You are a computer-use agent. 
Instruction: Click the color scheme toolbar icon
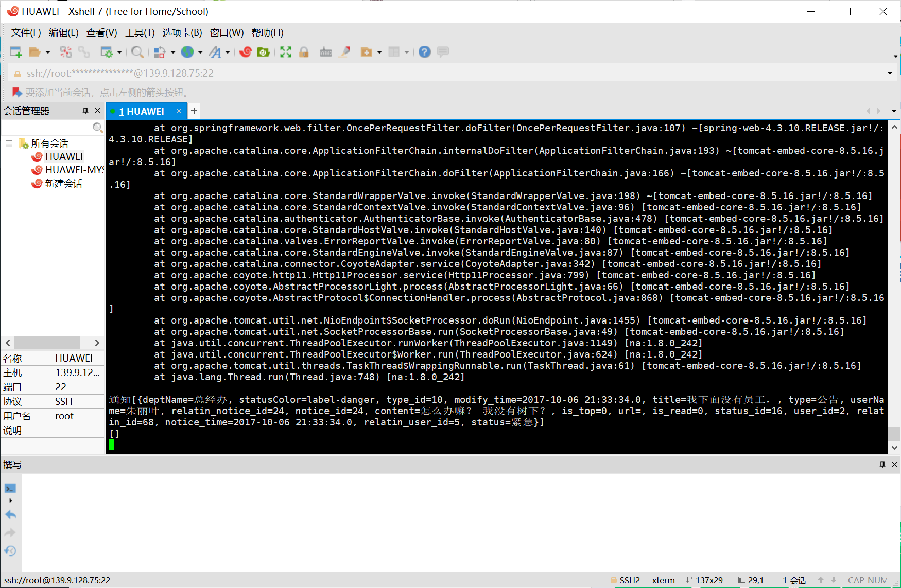click(x=160, y=52)
